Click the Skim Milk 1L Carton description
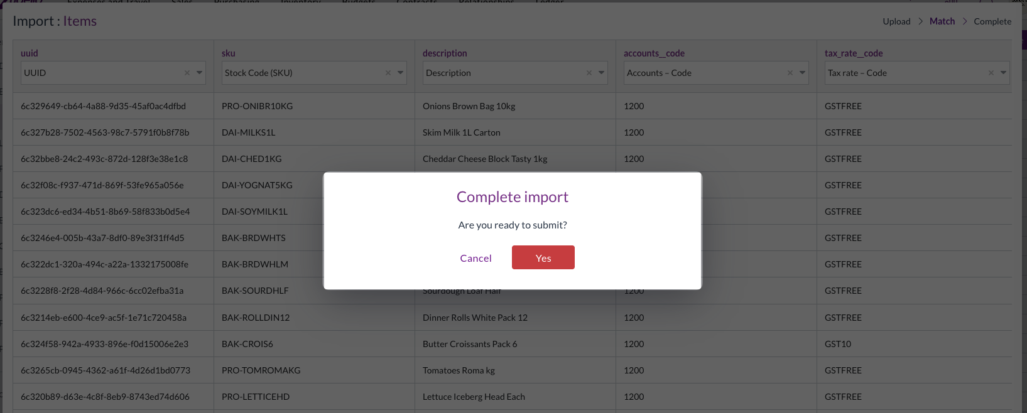 point(461,132)
